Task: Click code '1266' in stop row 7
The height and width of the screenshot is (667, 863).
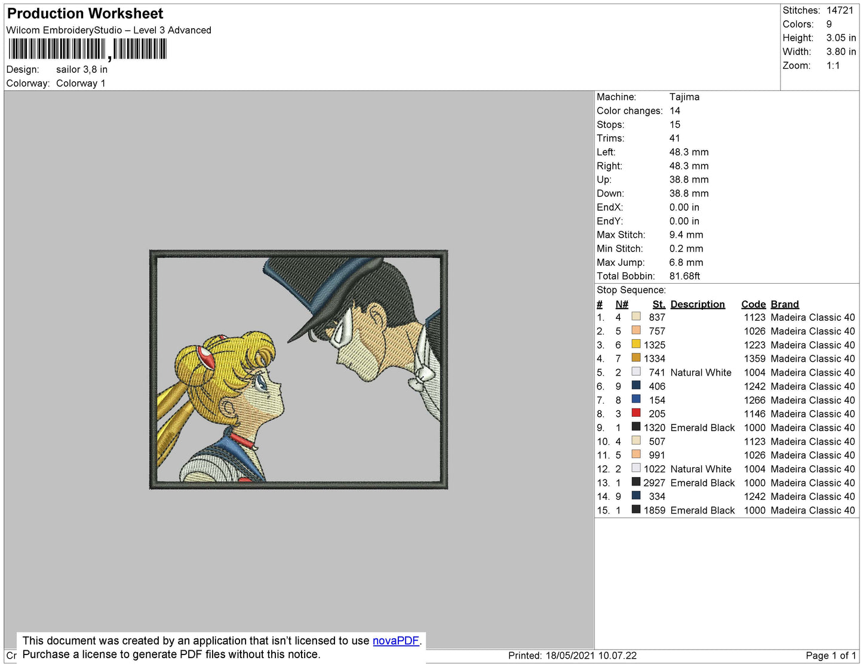Action: point(754,401)
